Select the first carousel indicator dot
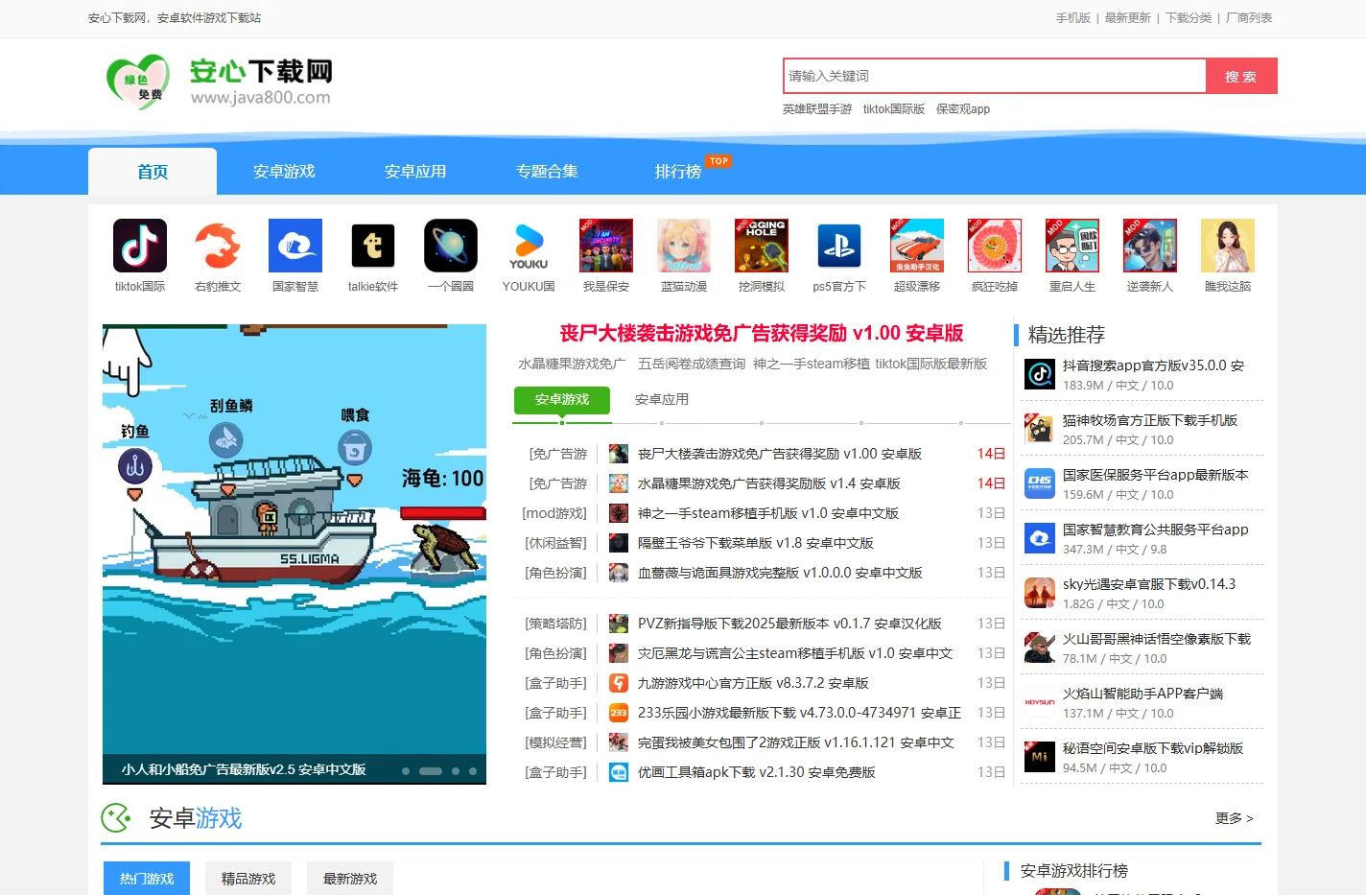 coord(406,771)
